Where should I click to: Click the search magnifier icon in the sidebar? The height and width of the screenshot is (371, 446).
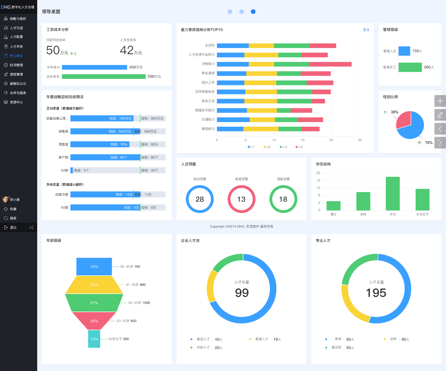(x=6, y=218)
